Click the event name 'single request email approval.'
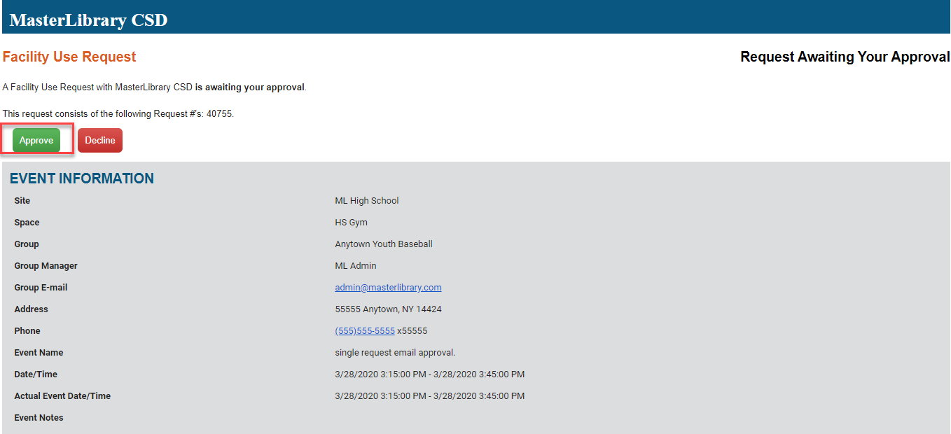The height and width of the screenshot is (434, 951). (395, 353)
